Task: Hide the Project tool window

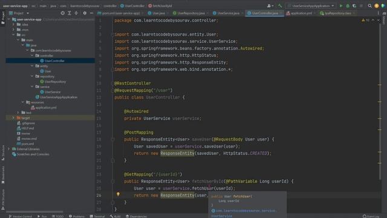Action: point(91,13)
